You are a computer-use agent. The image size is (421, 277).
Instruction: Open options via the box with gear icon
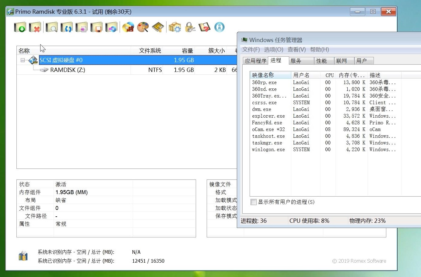[x=175, y=27]
